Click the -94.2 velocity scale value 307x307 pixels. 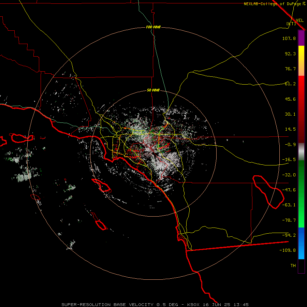click(289, 235)
